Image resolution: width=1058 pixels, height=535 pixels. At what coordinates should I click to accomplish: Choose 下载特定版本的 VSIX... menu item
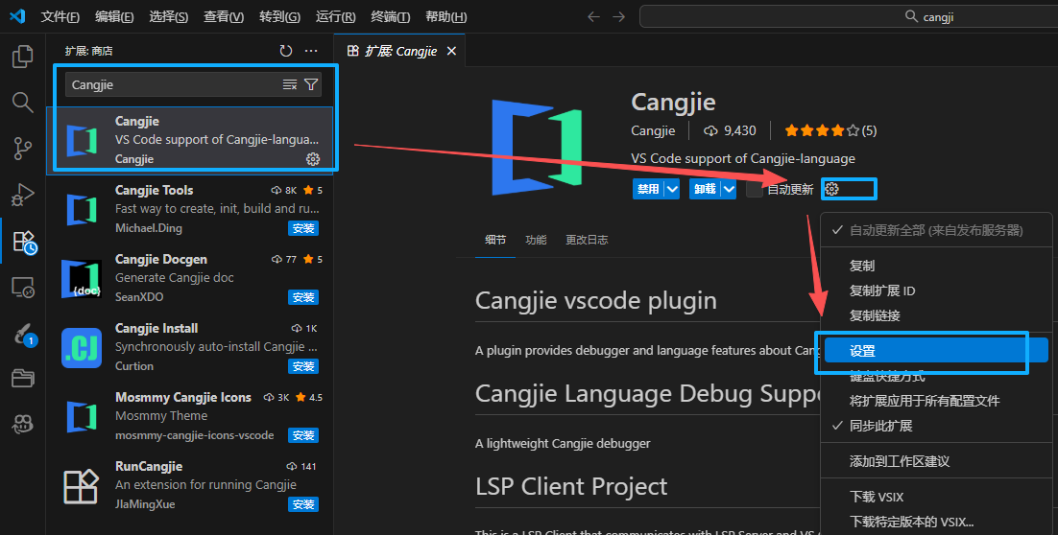[936, 523]
